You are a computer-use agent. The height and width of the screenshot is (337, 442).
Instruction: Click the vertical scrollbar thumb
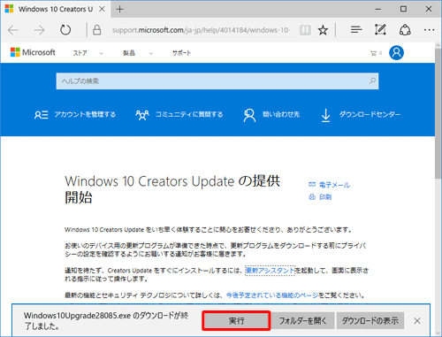click(x=438, y=113)
